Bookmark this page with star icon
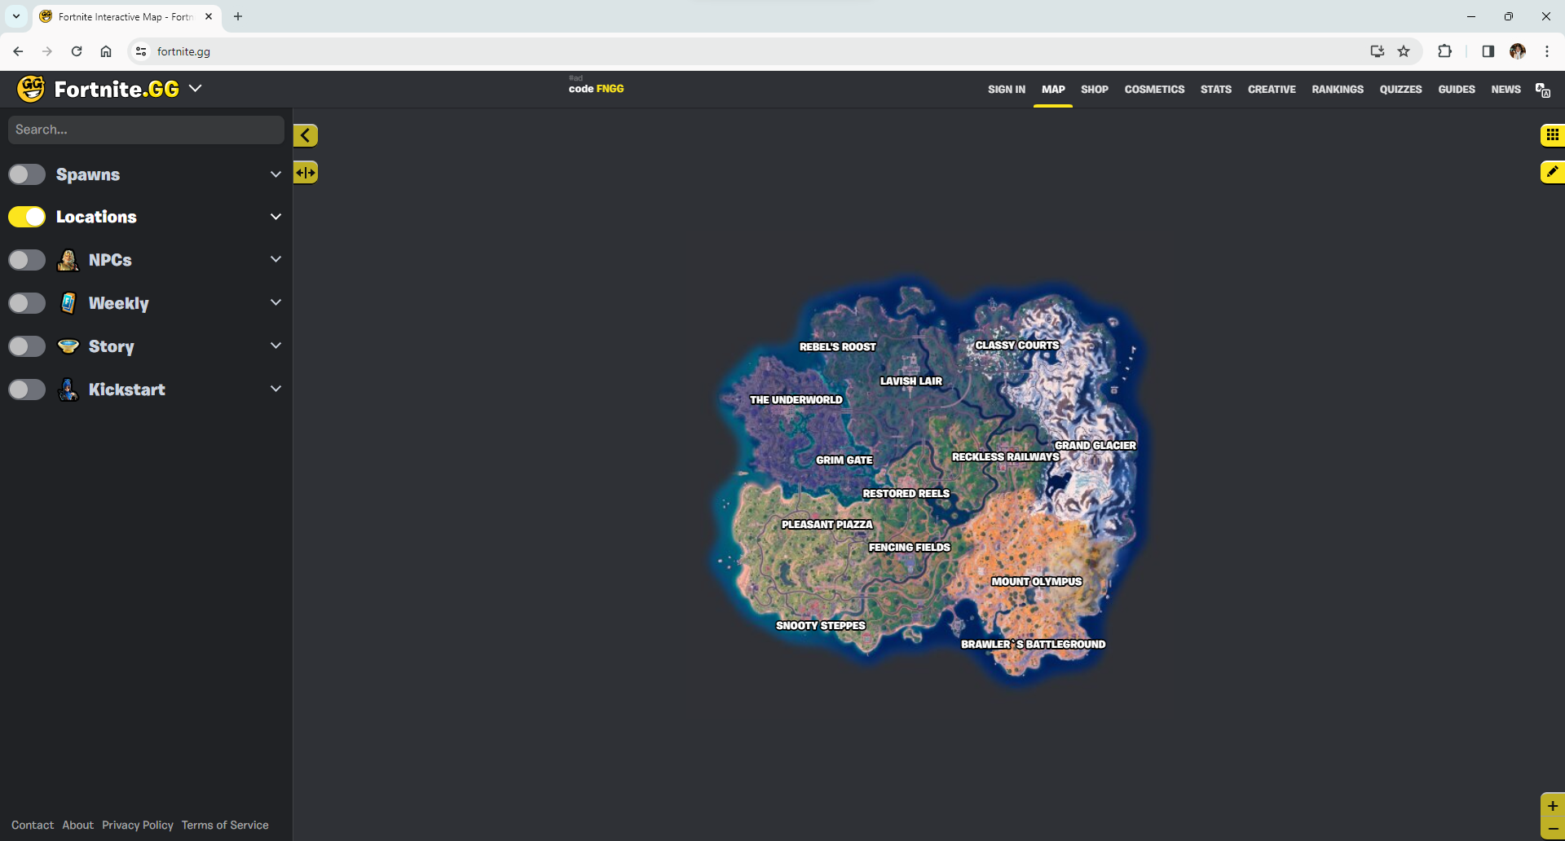This screenshot has height=841, width=1565. [x=1404, y=51]
